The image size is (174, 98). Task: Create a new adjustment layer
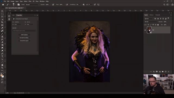160,72
